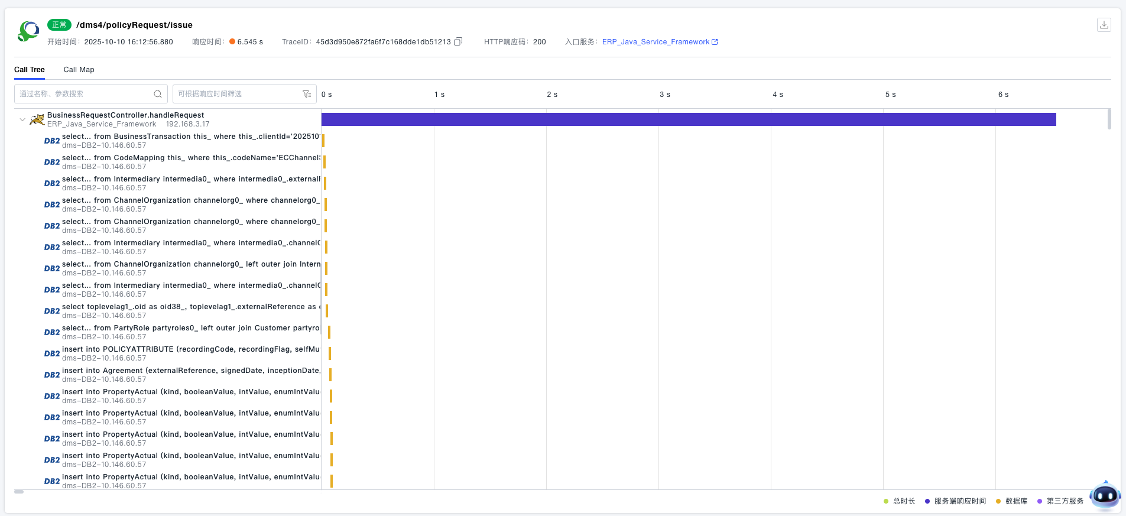Click the purple handleRequest timeline bar
Image resolution: width=1126 pixels, height=516 pixels.
pyautogui.click(x=688, y=119)
